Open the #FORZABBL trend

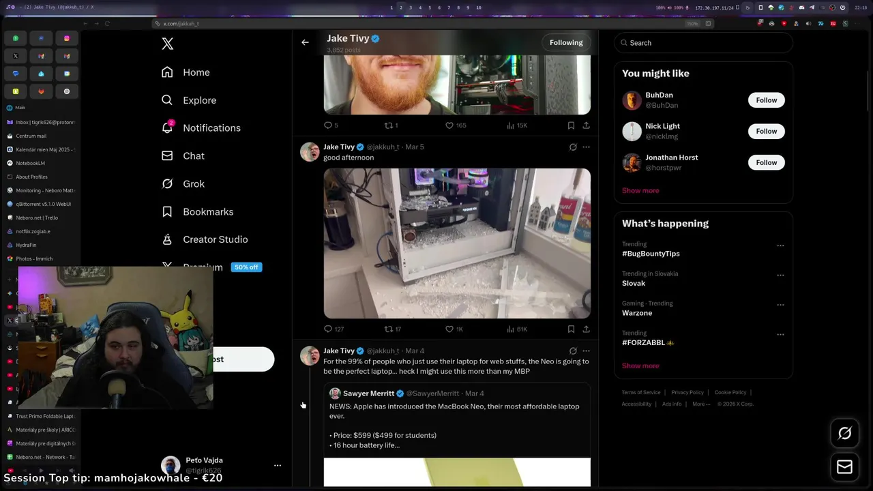tap(648, 343)
